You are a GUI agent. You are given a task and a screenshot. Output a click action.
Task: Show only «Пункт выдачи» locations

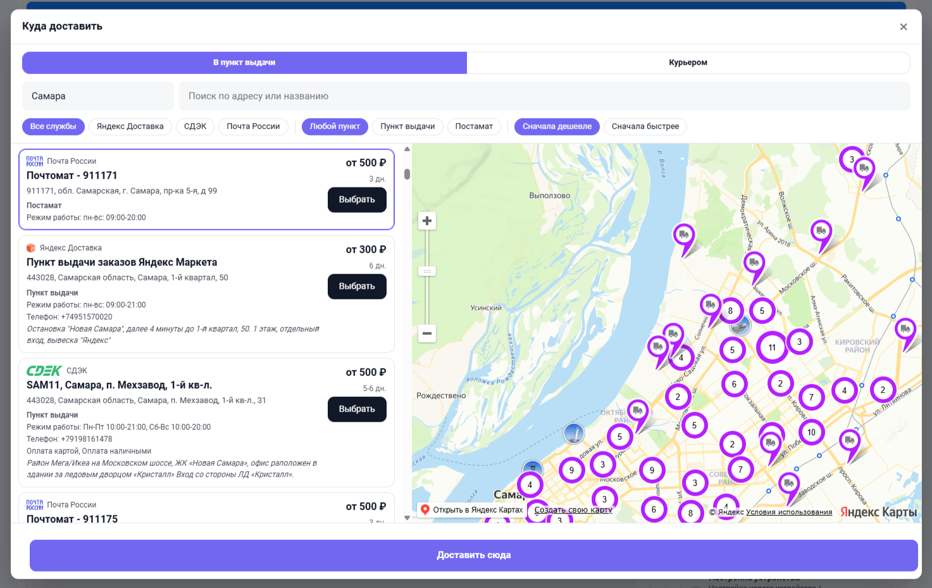click(407, 127)
